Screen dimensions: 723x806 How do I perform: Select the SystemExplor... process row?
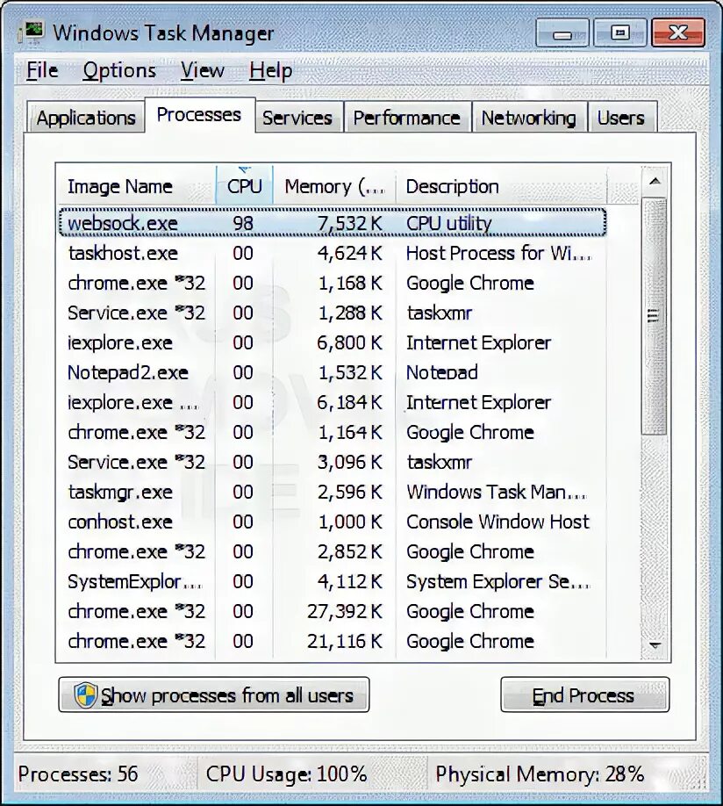tap(333, 581)
